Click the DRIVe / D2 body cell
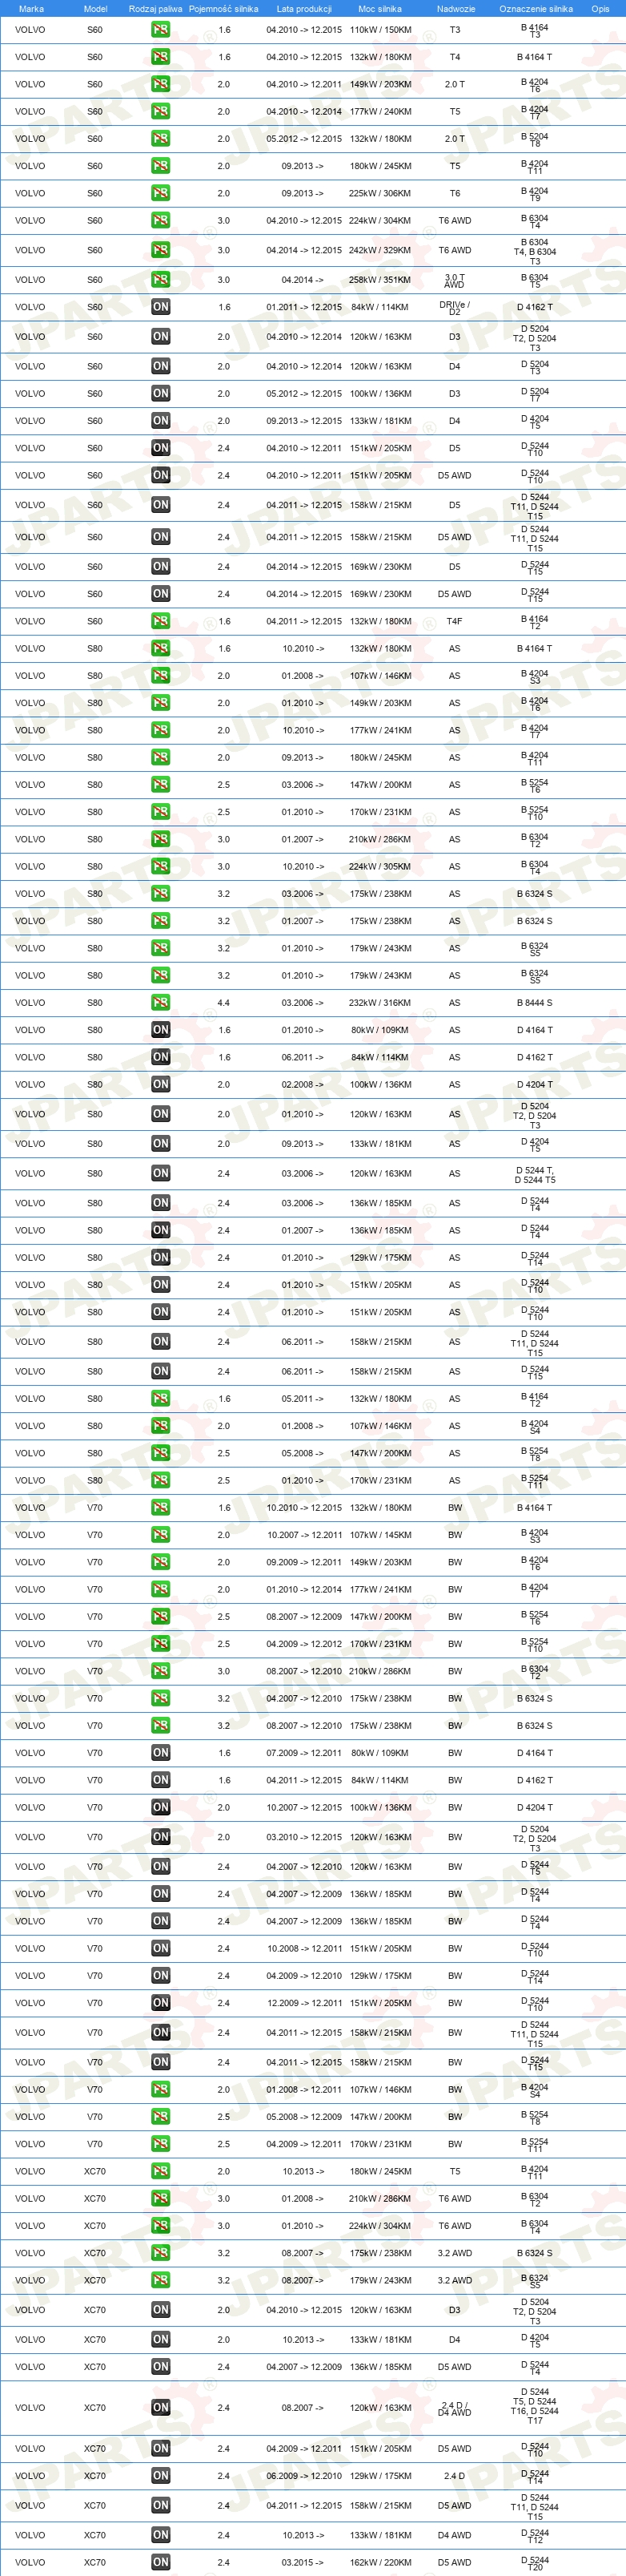Screen dimensions: 626x2576 454,307
